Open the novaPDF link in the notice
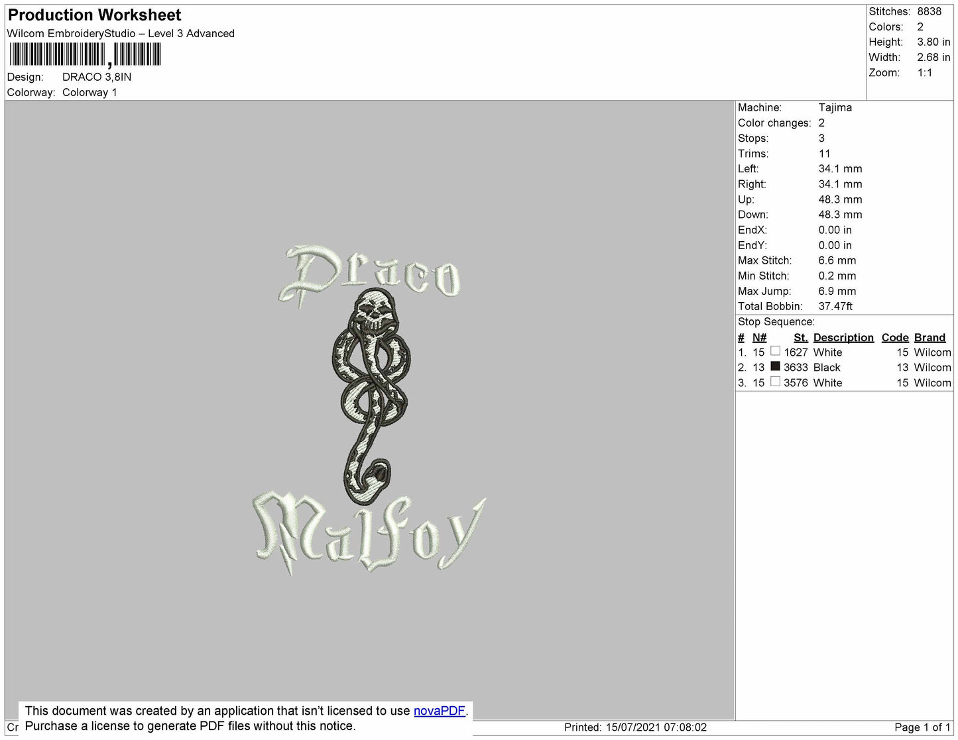Screen dimensions: 958x740 tap(440, 711)
